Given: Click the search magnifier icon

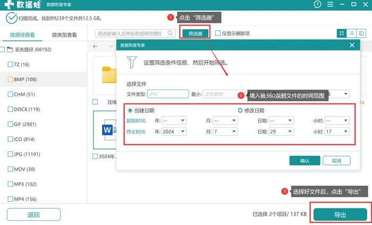Looking at the screenshot, I should coord(170,33).
